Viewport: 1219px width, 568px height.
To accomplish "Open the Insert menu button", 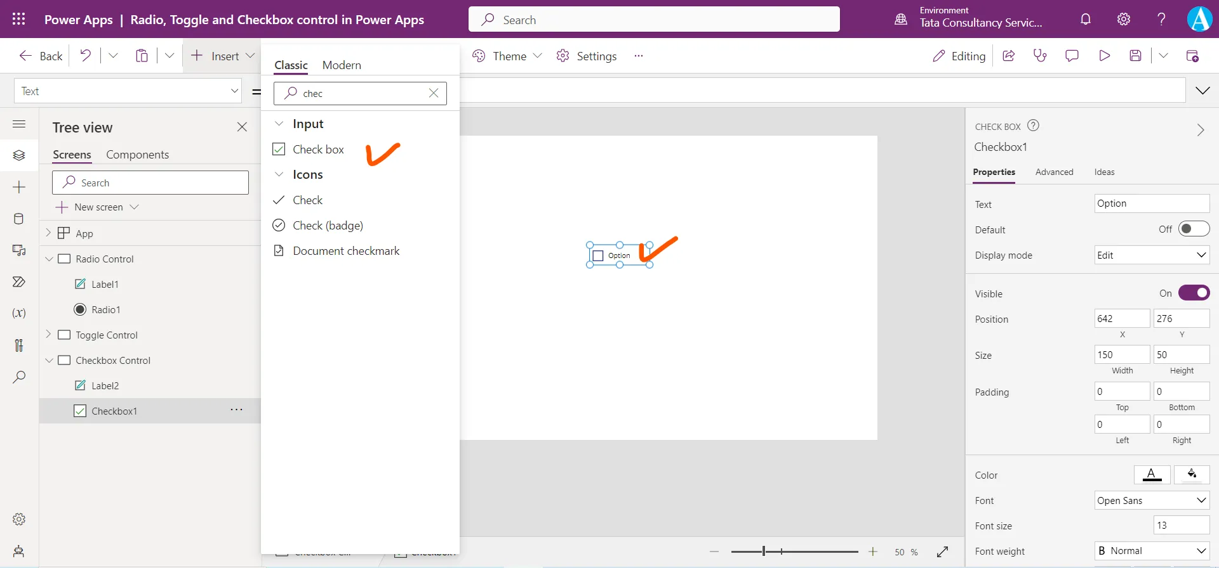I will tap(223, 56).
